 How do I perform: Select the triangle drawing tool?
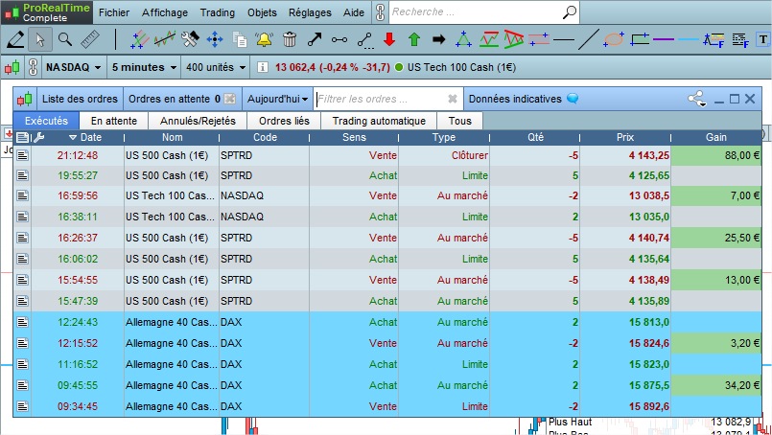tap(463, 39)
